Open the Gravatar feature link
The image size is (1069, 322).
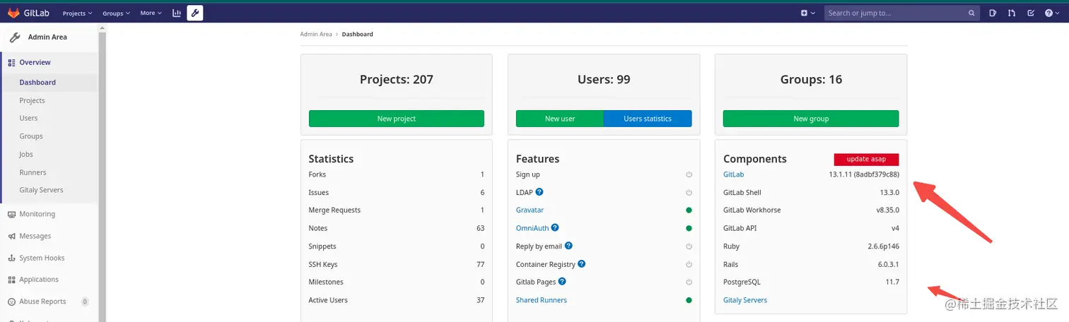click(530, 210)
